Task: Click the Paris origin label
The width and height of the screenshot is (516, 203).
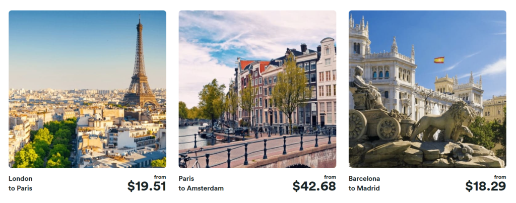Action: (x=187, y=179)
